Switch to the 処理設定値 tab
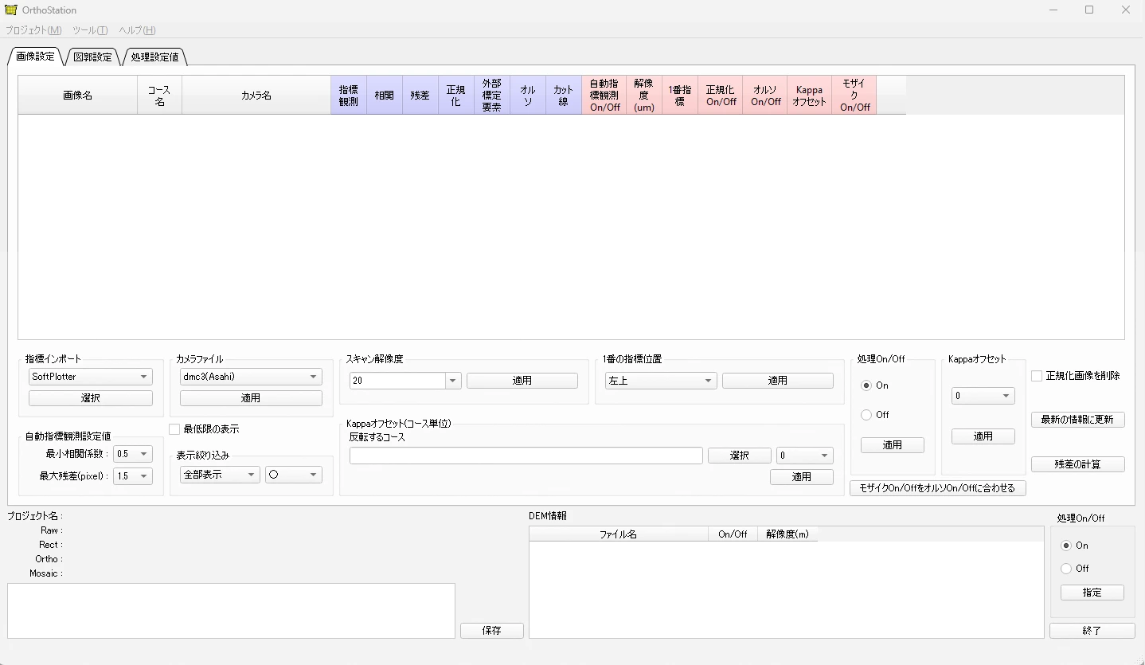The image size is (1145, 665). [x=153, y=57]
